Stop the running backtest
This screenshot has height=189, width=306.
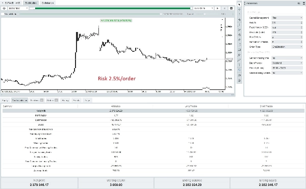(224, 8)
